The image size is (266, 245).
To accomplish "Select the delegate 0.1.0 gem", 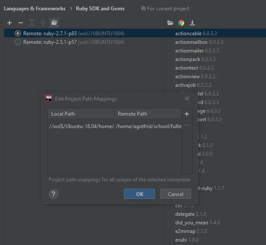I will (x=191, y=214).
